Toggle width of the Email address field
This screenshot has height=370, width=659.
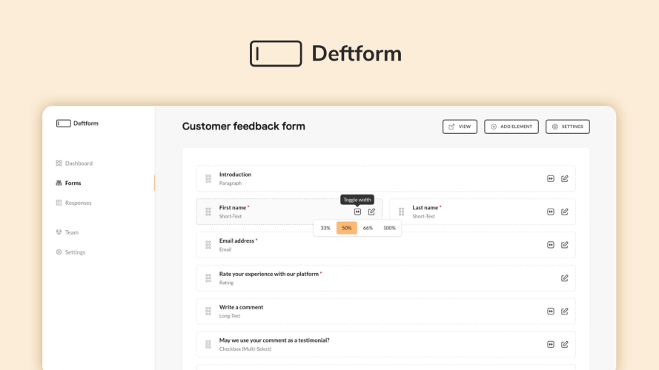coord(551,245)
